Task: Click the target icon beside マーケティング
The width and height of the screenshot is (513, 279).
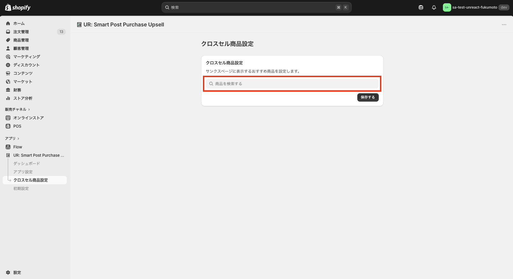Action: click(x=8, y=57)
